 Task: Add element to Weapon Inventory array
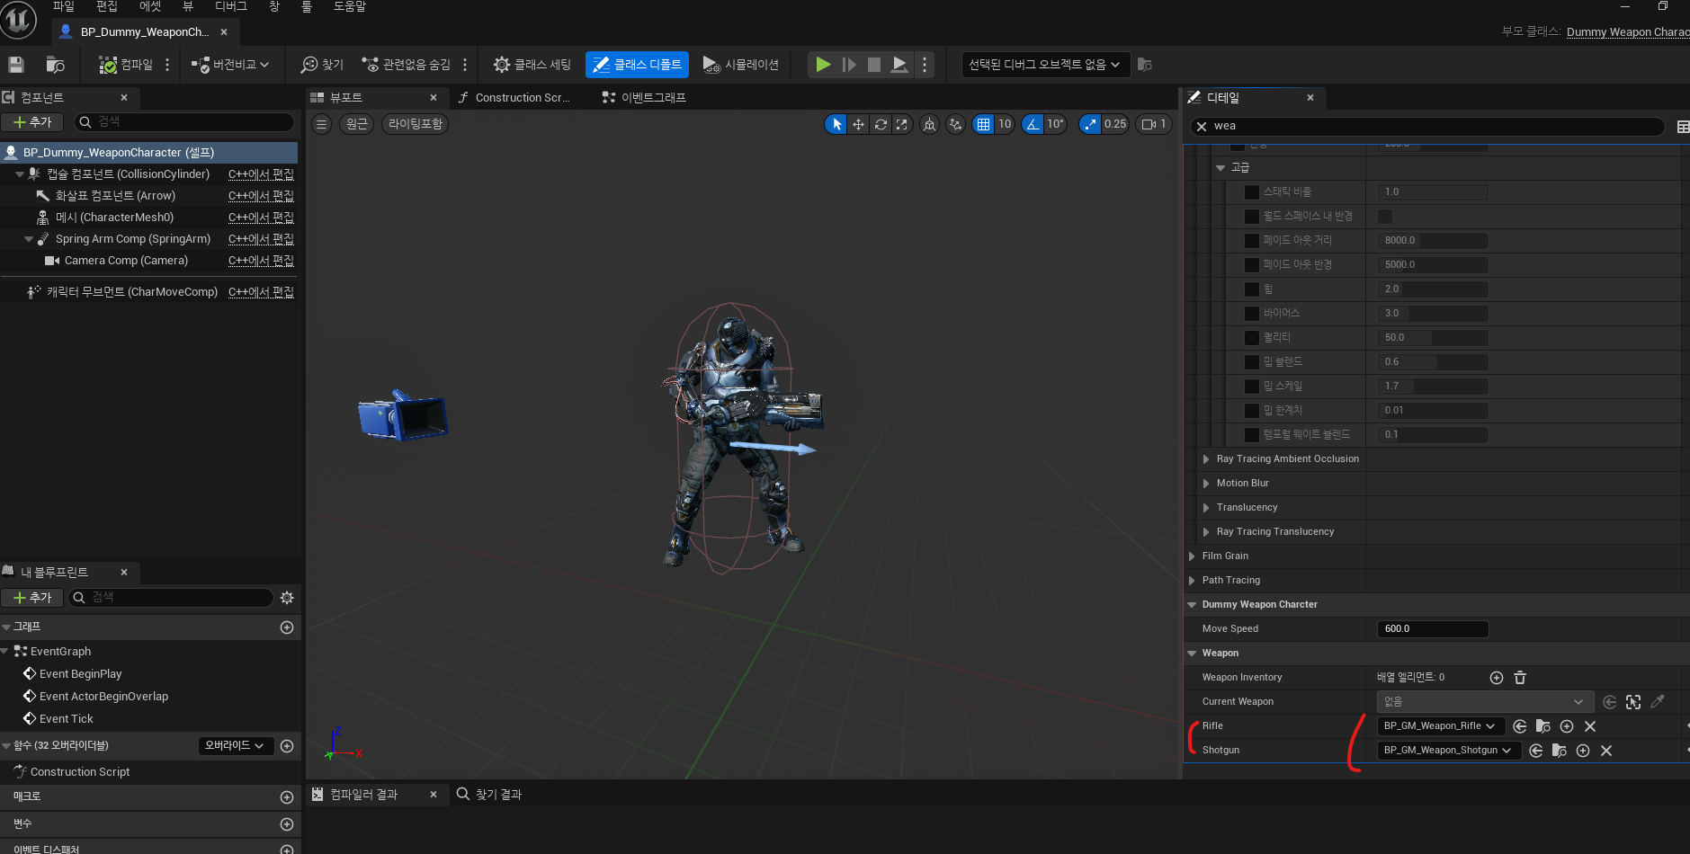[x=1497, y=678]
